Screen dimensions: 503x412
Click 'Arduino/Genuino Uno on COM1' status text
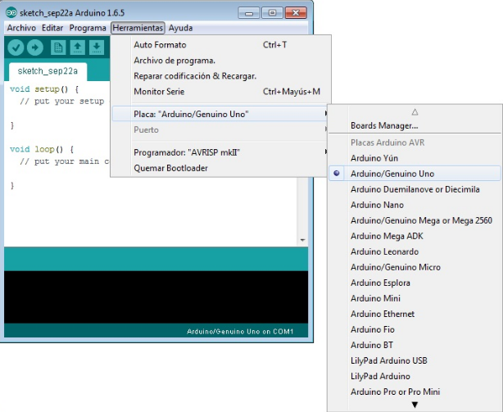(x=240, y=331)
